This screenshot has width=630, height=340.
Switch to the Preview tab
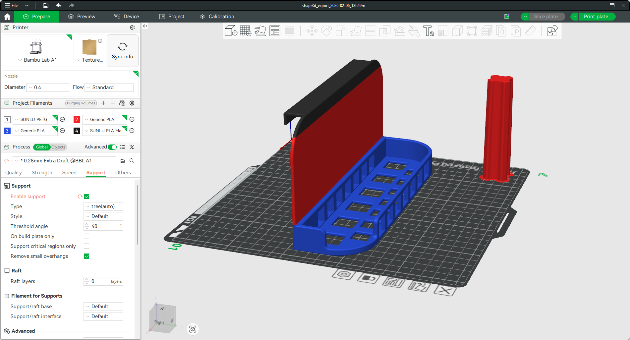82,17
